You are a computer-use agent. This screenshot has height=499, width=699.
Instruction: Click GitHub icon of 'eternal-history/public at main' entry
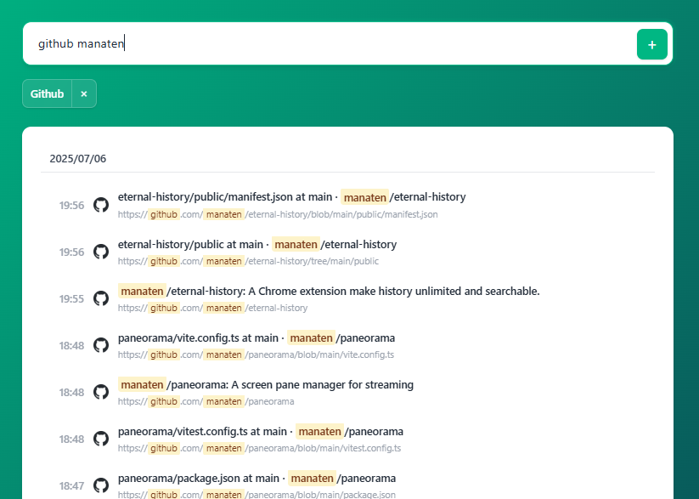[x=101, y=252]
